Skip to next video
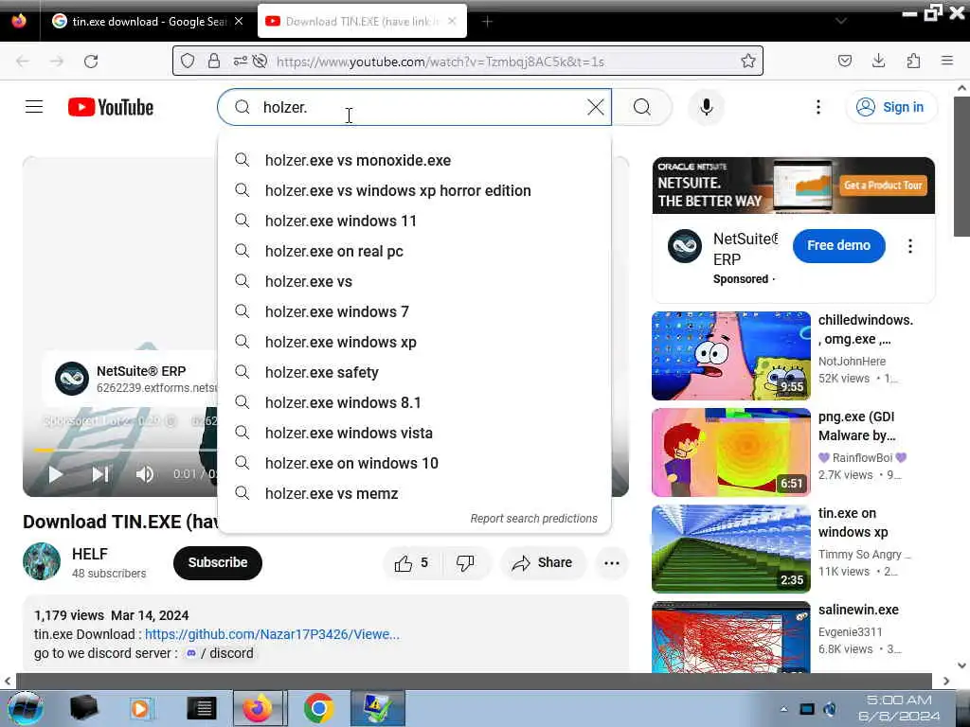The image size is (970, 727). click(100, 474)
